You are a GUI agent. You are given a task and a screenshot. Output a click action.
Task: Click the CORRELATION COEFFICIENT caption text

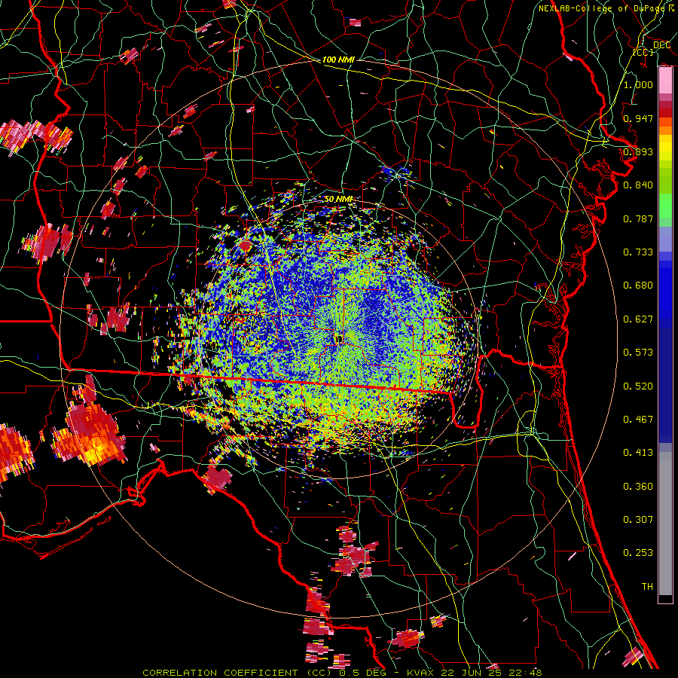coord(220,673)
